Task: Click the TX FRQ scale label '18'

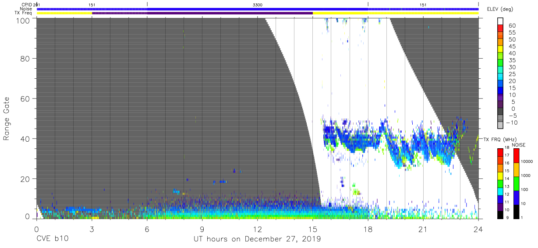Action: [x=507, y=147]
